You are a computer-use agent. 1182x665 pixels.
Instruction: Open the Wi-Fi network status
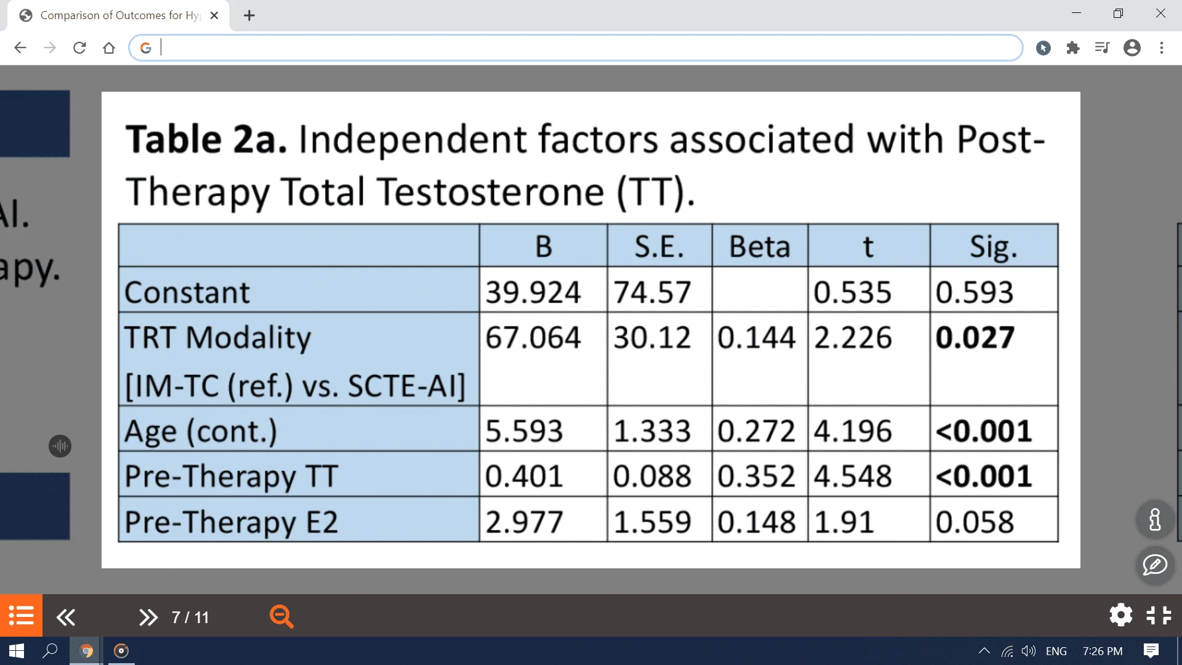(1007, 651)
